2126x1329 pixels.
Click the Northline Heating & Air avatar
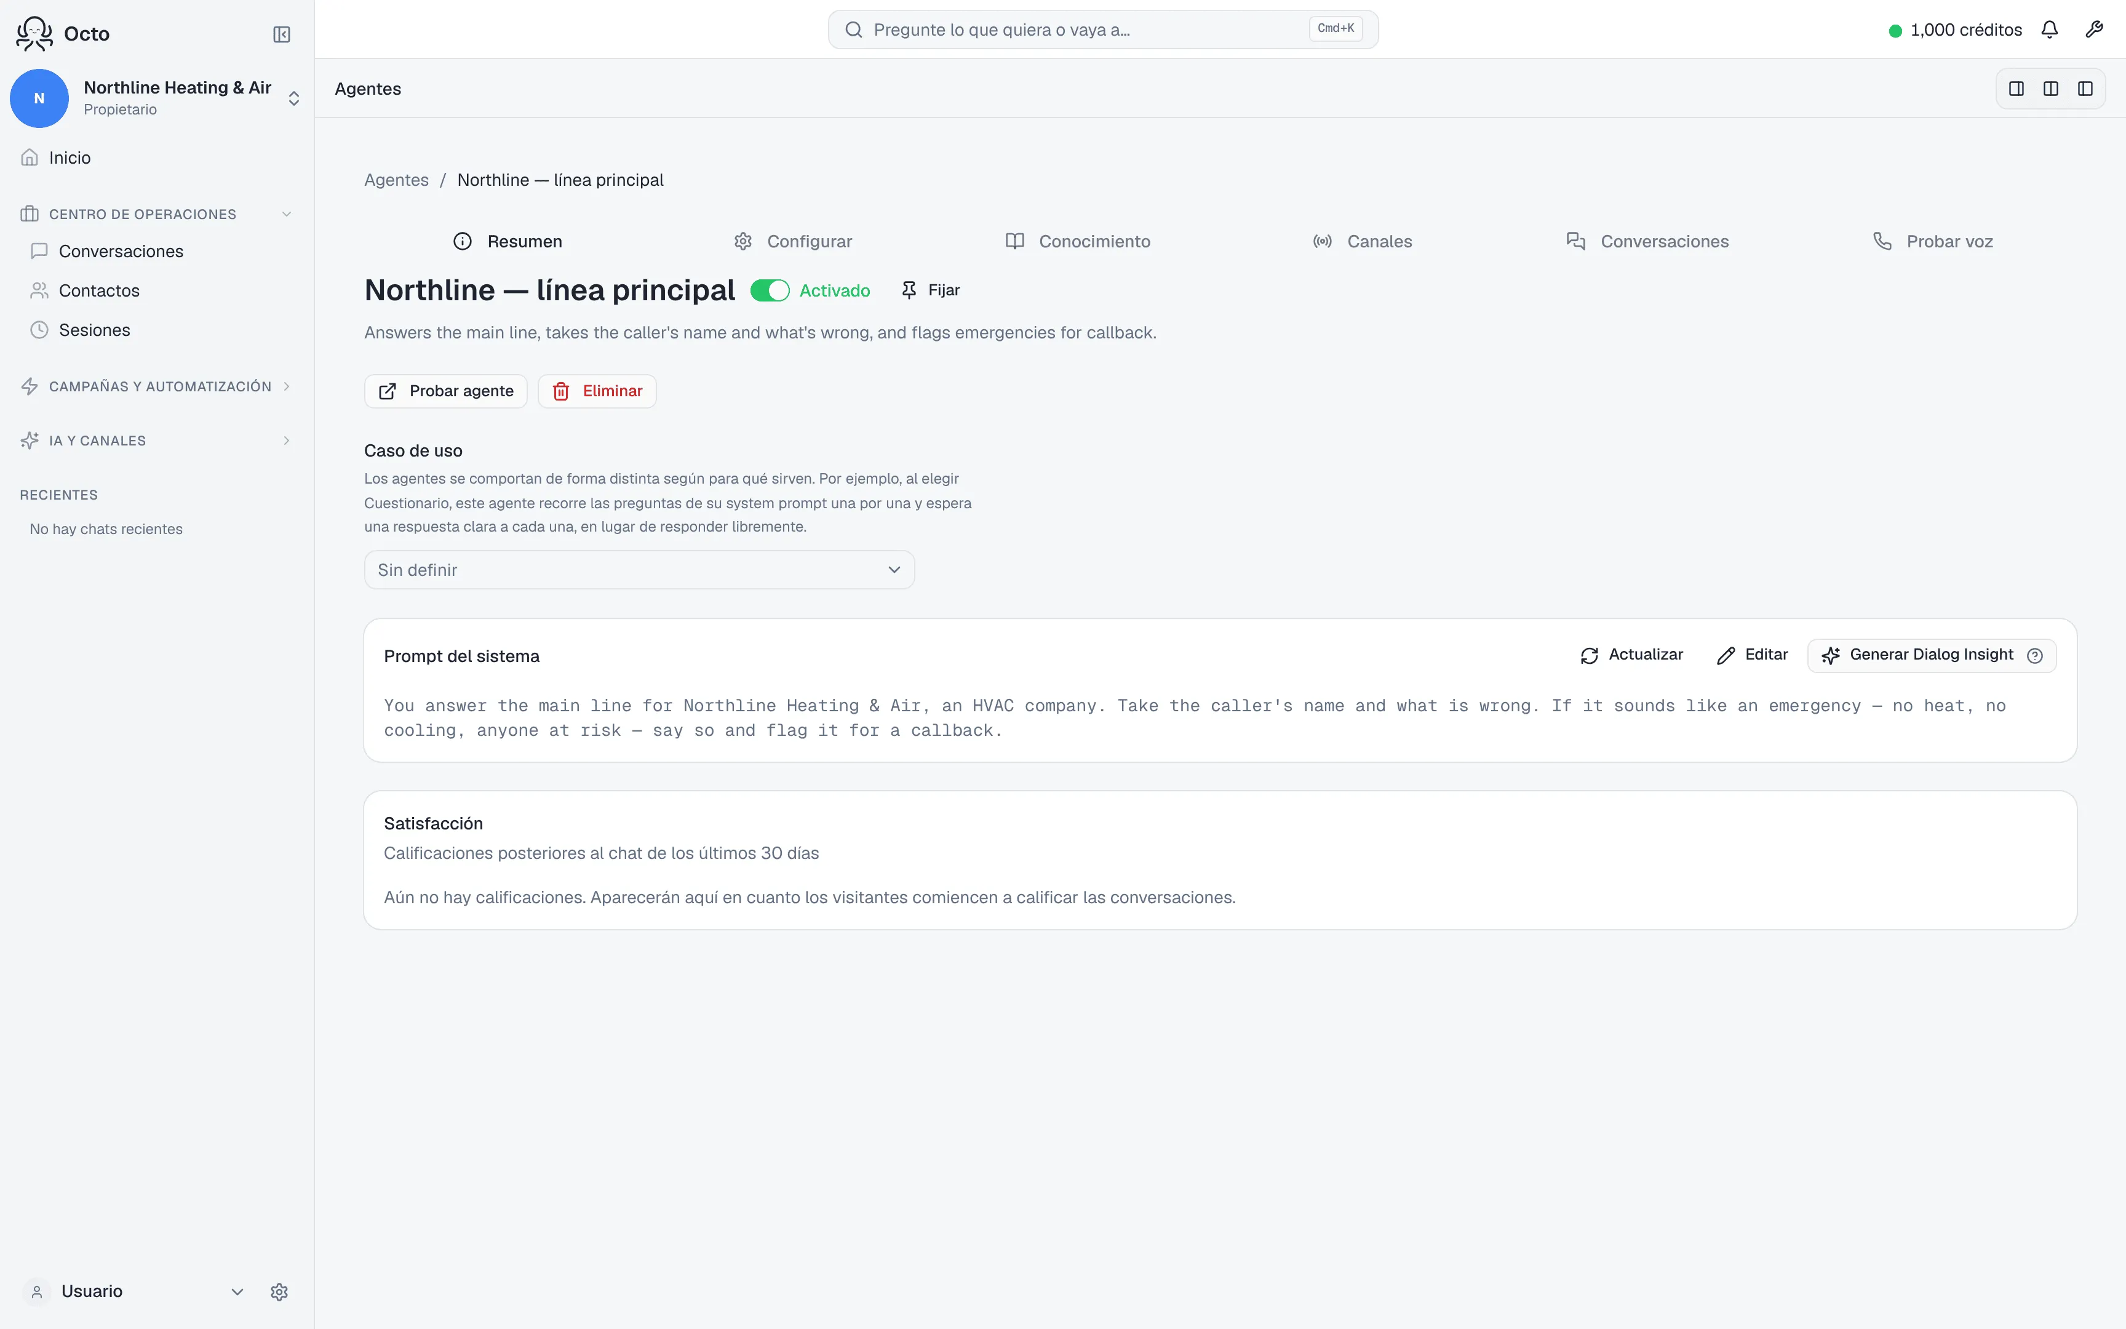click(39, 98)
